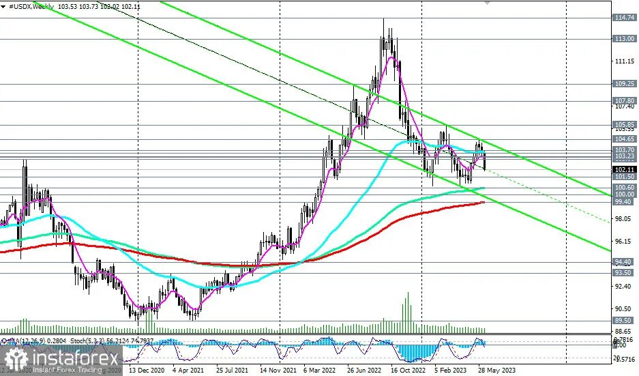Click the 16 Oct 2022 date label

pos(408,371)
